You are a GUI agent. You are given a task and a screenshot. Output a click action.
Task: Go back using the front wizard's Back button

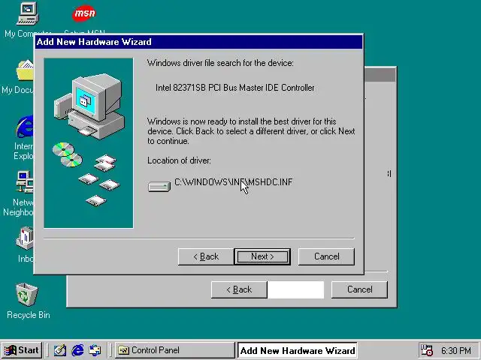(x=206, y=256)
